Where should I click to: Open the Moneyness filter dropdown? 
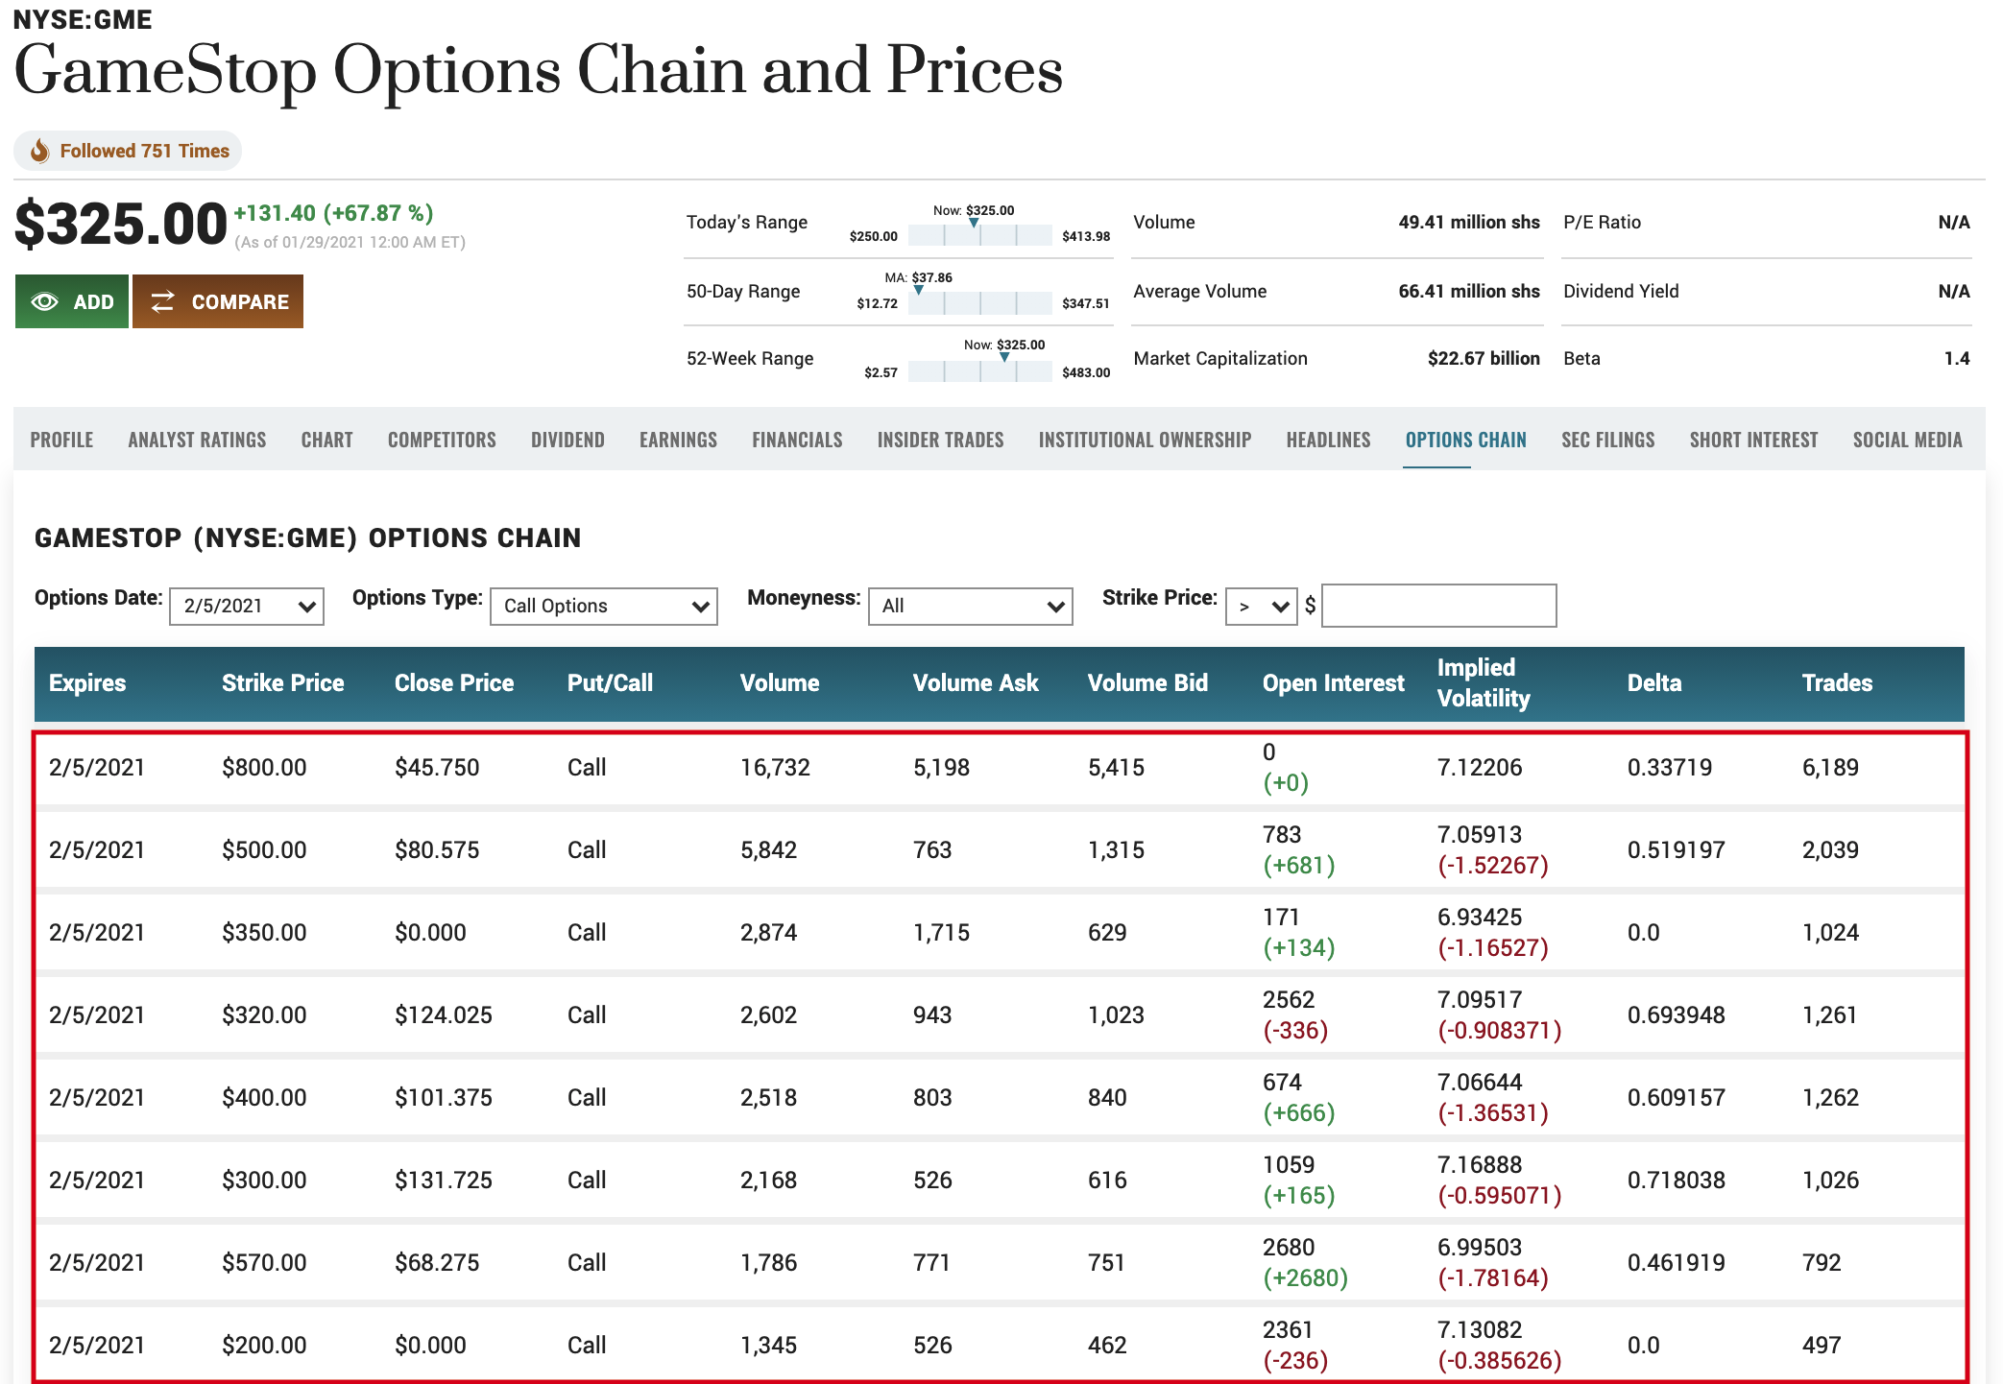pyautogui.click(x=970, y=607)
